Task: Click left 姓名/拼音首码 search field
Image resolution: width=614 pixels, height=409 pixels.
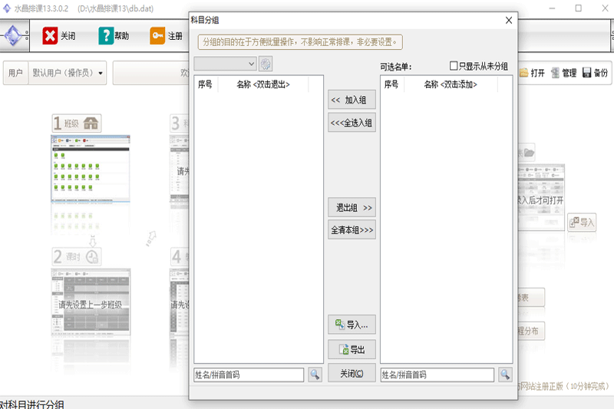Action: click(x=249, y=374)
